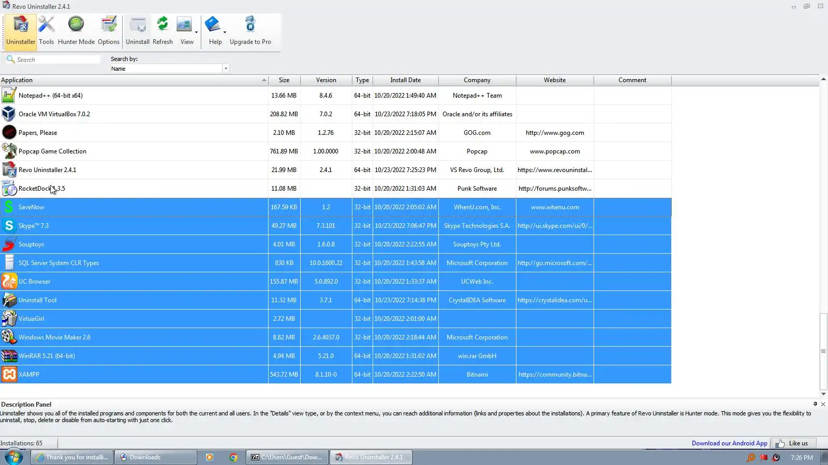This screenshot has width=828, height=465.
Task: Select the Revo Uninstaller row icon
Action: point(9,170)
